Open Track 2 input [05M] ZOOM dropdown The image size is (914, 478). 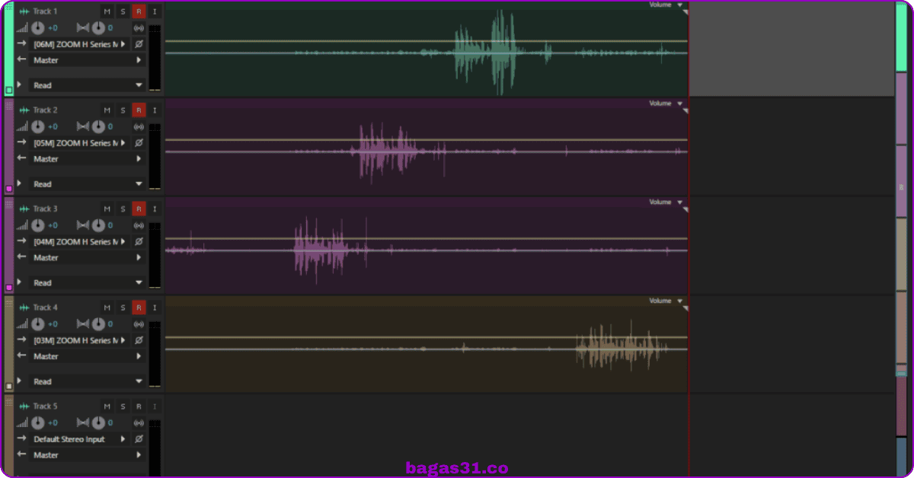(x=79, y=143)
